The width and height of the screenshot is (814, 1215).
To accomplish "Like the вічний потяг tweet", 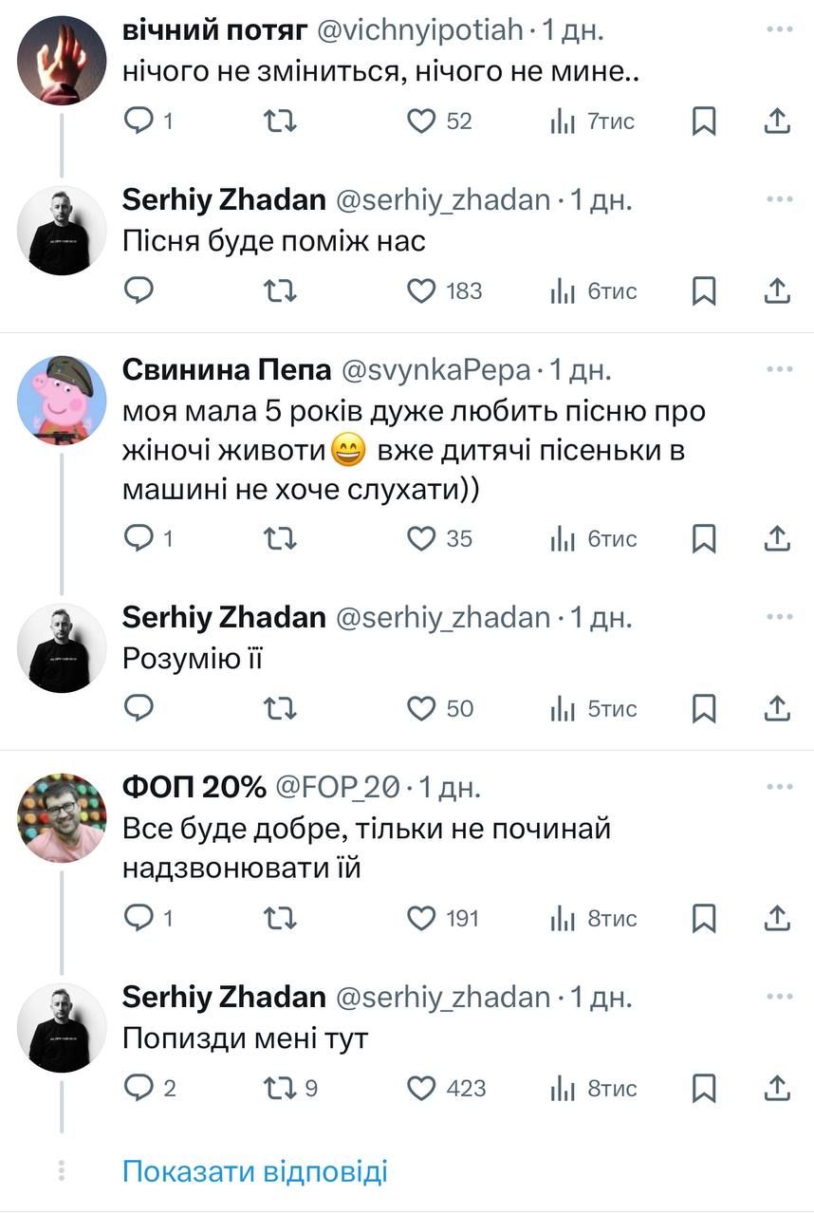I will point(421,121).
